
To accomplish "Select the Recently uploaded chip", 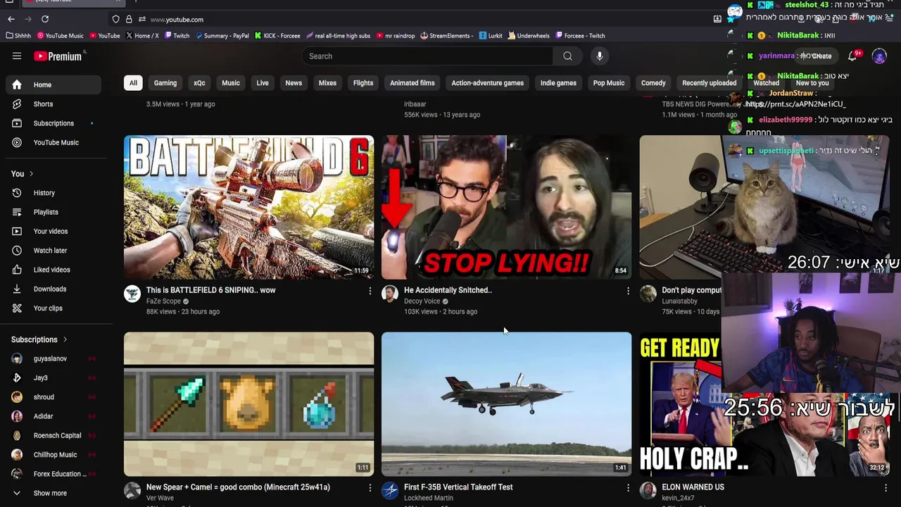I will click(709, 83).
